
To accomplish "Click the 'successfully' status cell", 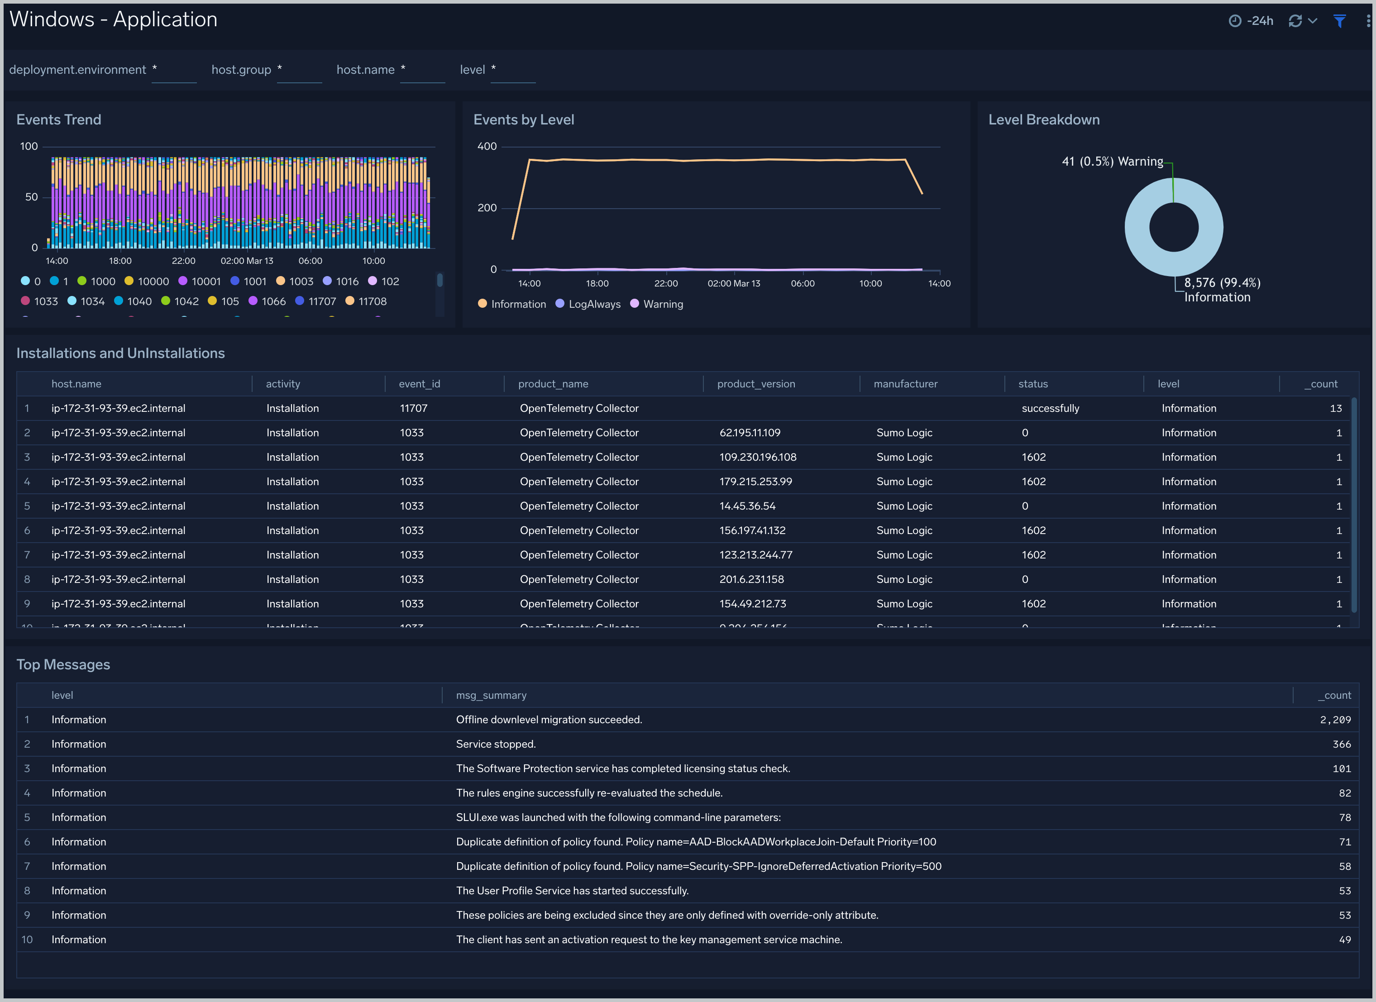I will click(x=1050, y=409).
